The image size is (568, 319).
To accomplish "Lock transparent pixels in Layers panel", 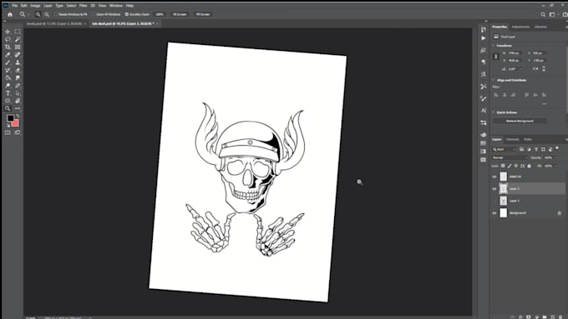I will pyautogui.click(x=503, y=166).
